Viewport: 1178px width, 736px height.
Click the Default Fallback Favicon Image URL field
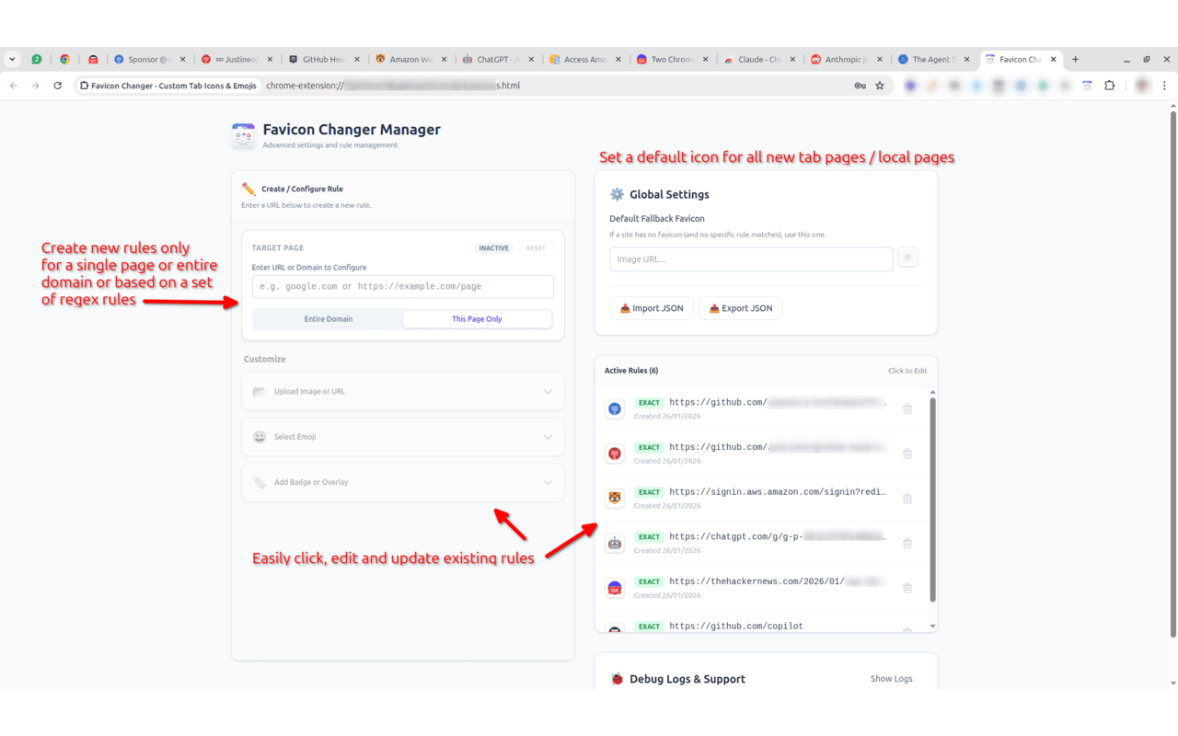751,259
